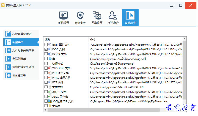Open 发送到菜单 in the sidebar

(21, 59)
